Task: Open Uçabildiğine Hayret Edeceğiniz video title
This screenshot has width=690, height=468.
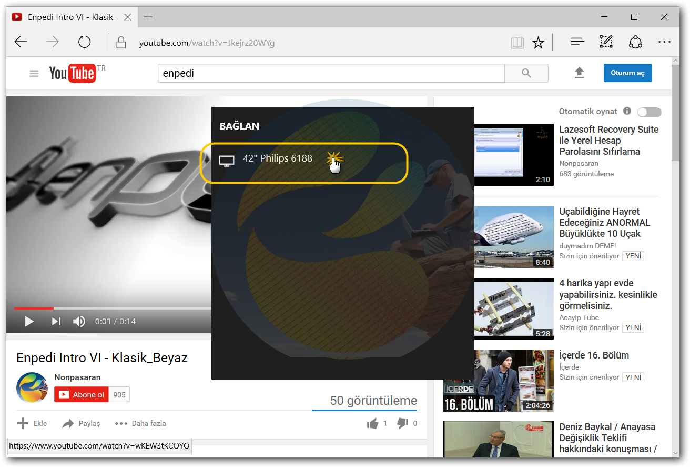Action: click(x=605, y=223)
